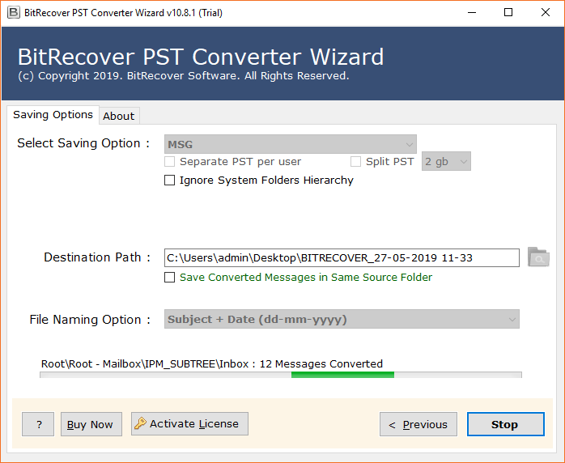Click the copyright 2019 BitRecover Software text
The height and width of the screenshot is (463, 565).
184,75
